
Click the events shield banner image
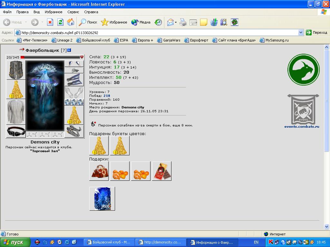(x=303, y=109)
